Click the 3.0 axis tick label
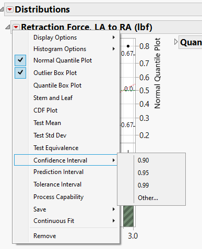The width and height of the screenshot is (202, 249). pos(133,236)
